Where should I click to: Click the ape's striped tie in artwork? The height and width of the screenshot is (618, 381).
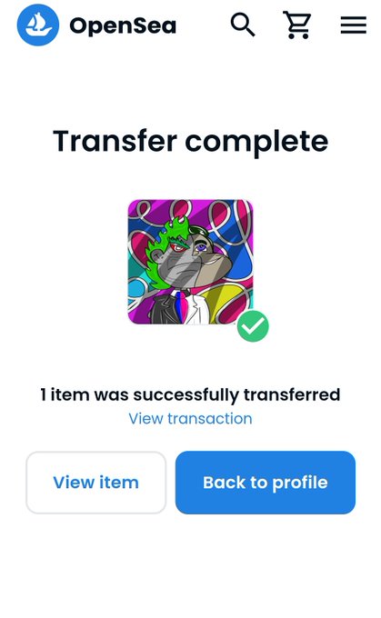point(179,306)
